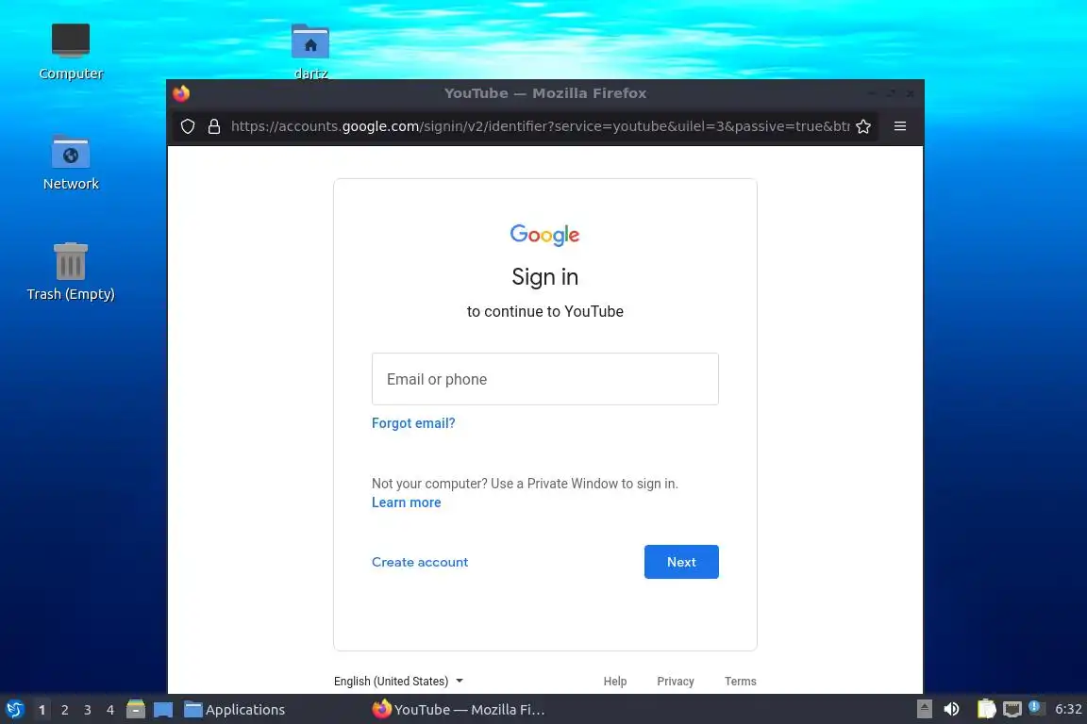Screen dimensions: 1087x724
Task: Select the YouTube — Mozilla Firefox taskbar entry
Action: point(459,710)
